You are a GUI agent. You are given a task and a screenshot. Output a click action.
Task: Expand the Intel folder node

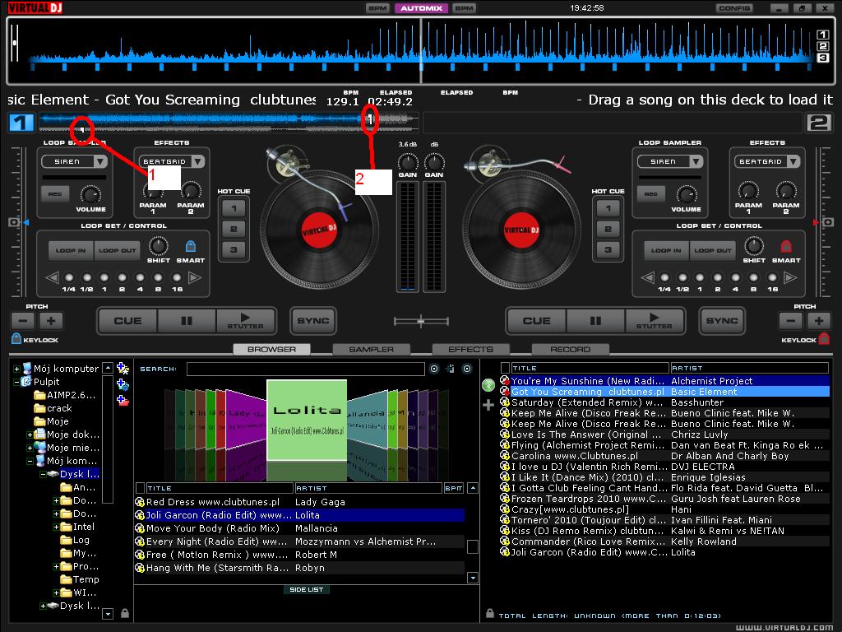tap(57, 527)
